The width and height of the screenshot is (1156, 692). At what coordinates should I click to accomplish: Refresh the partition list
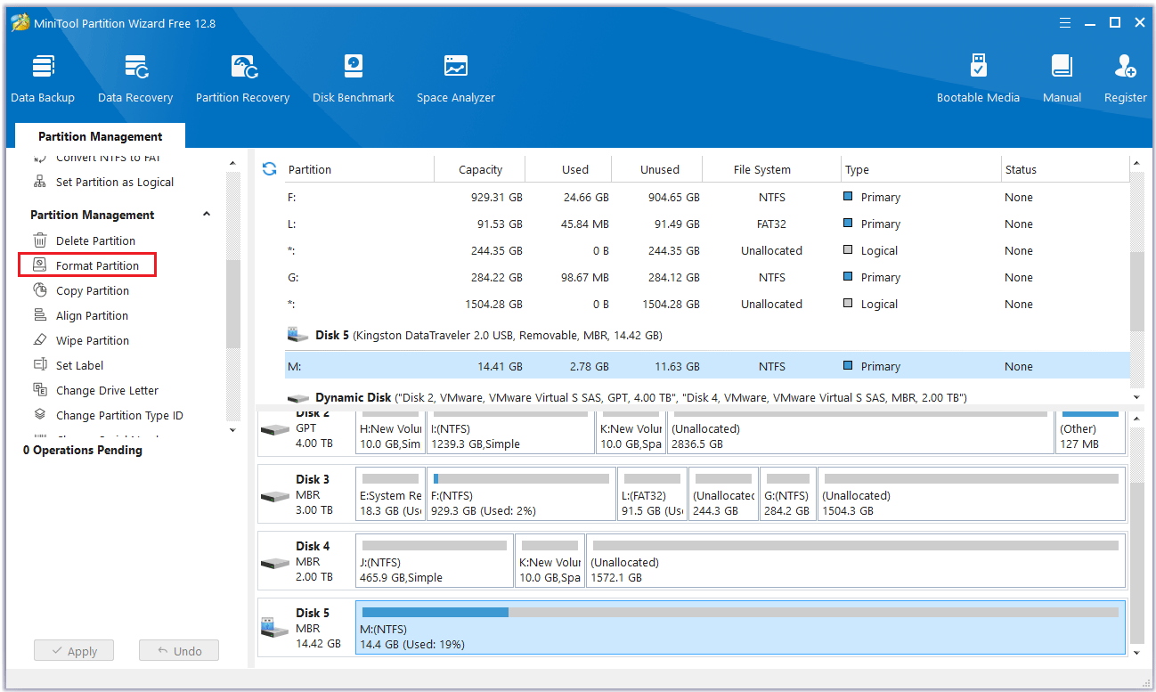point(269,168)
